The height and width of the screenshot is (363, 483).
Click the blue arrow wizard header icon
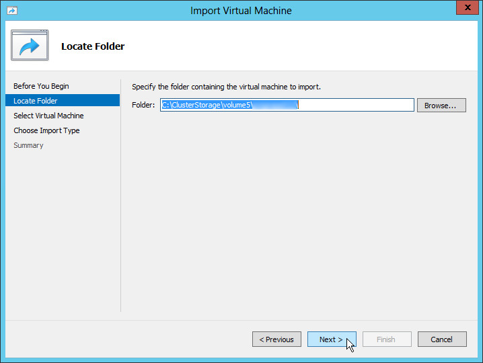click(x=30, y=46)
